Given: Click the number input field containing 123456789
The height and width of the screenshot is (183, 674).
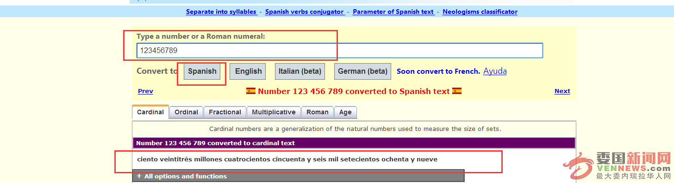Looking at the screenshot, I should tap(340, 50).
